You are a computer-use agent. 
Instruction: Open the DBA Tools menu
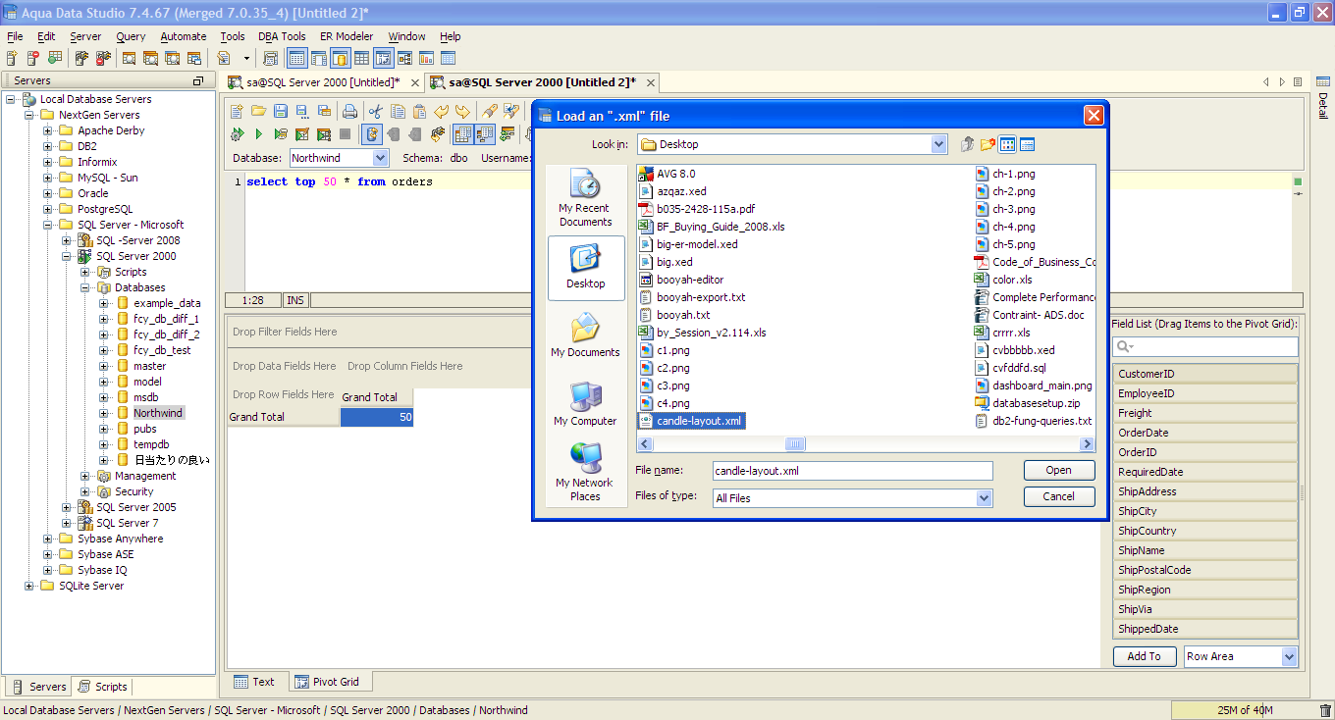point(282,36)
